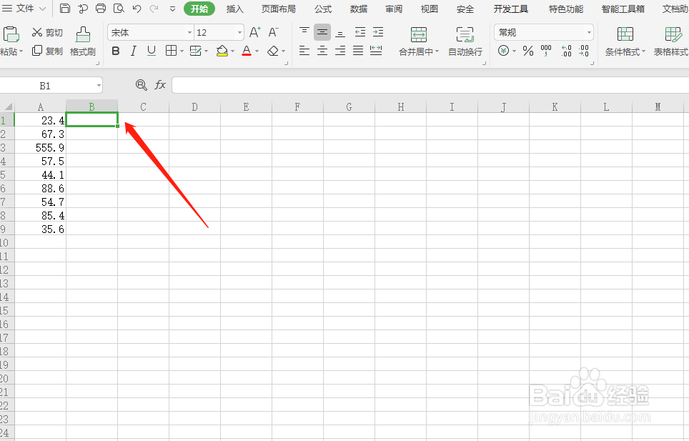Select column C header
This screenshot has width=689, height=441.
[143, 106]
